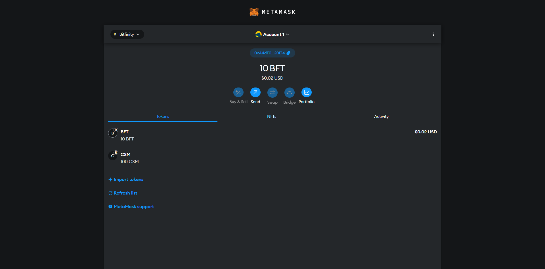Click the BFT token icon
545x269 pixels.
click(x=113, y=133)
